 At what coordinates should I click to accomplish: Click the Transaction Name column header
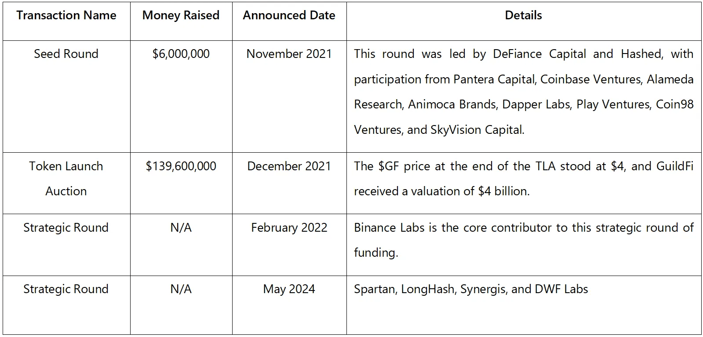(x=66, y=15)
